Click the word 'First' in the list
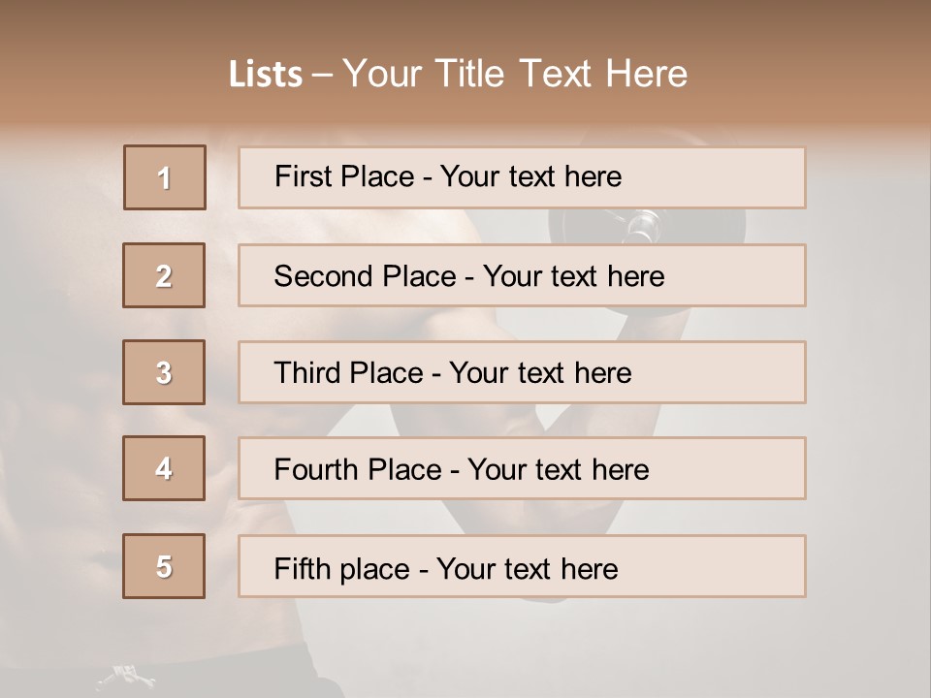 pos(304,176)
